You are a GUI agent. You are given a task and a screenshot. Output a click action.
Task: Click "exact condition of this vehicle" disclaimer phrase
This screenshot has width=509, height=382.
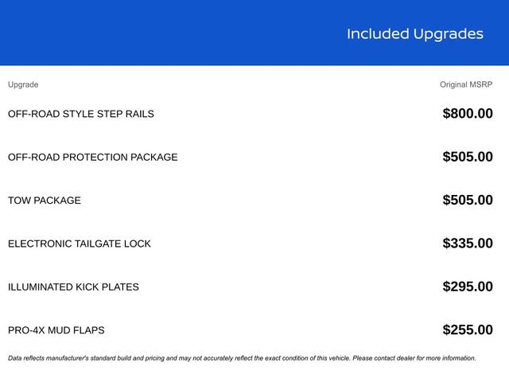pos(302,358)
